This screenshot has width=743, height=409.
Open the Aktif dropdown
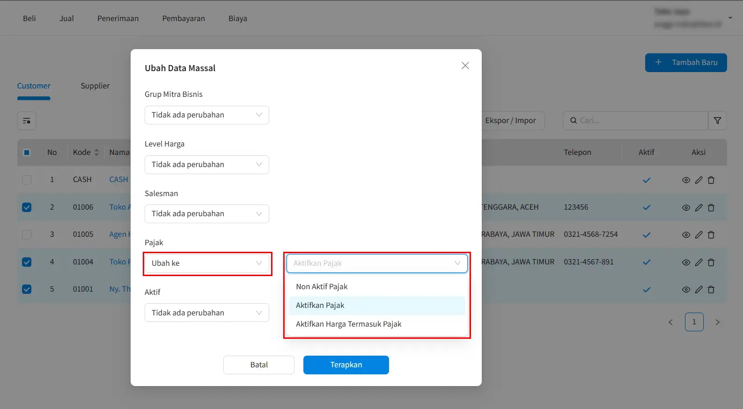click(x=207, y=313)
